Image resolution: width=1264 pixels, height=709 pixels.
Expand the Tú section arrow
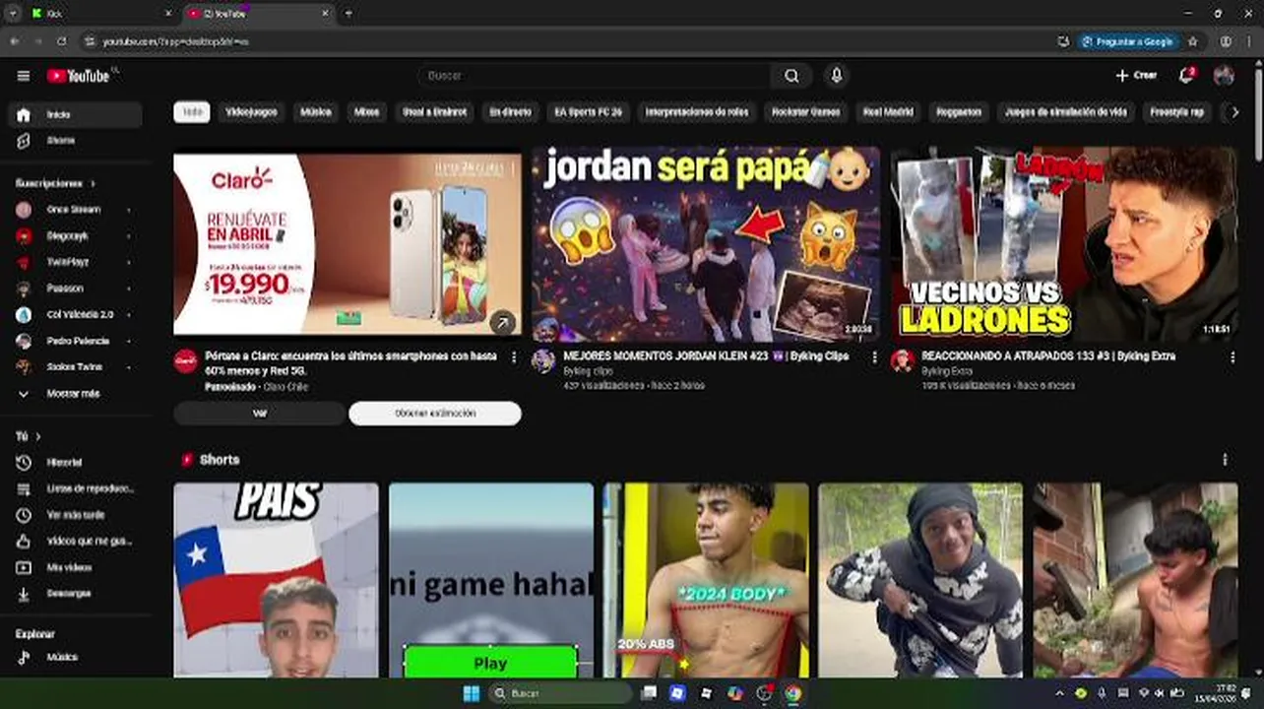click(37, 436)
